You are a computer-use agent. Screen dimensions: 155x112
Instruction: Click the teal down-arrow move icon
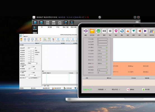tap(134, 31)
